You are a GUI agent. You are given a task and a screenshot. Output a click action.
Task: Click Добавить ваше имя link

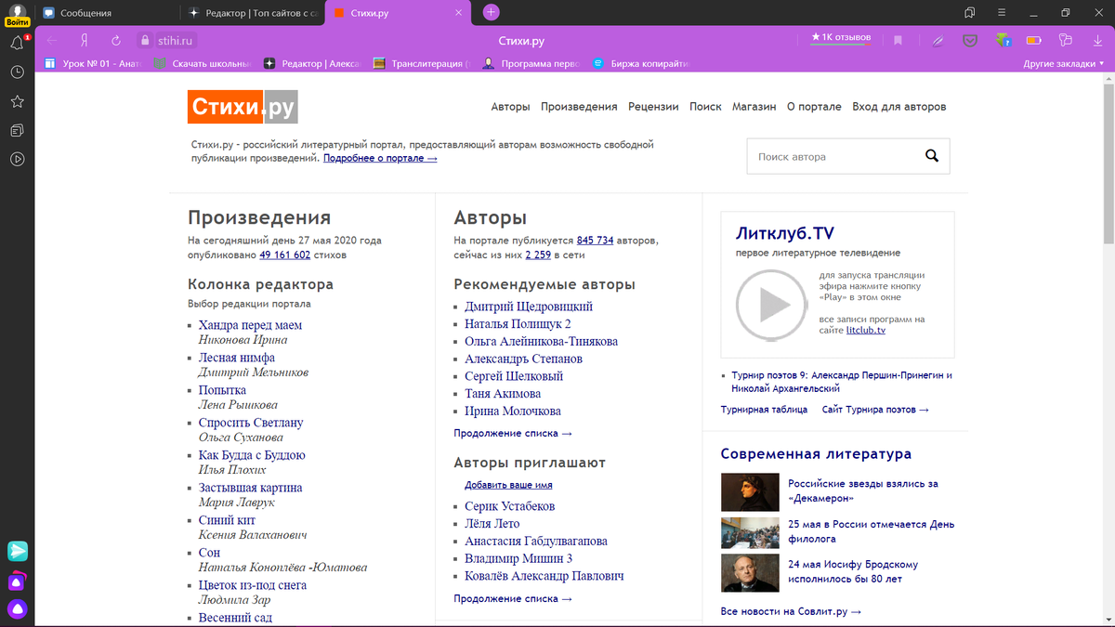(x=508, y=485)
